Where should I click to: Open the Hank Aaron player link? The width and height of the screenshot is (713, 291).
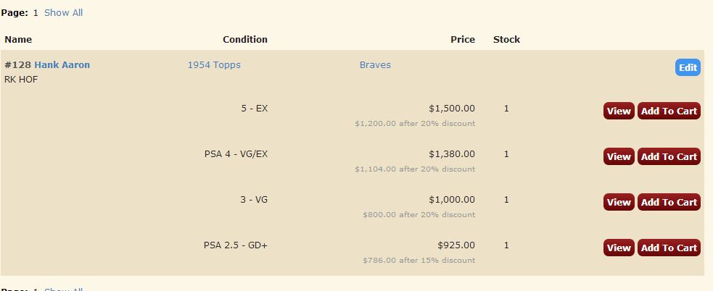click(x=62, y=65)
